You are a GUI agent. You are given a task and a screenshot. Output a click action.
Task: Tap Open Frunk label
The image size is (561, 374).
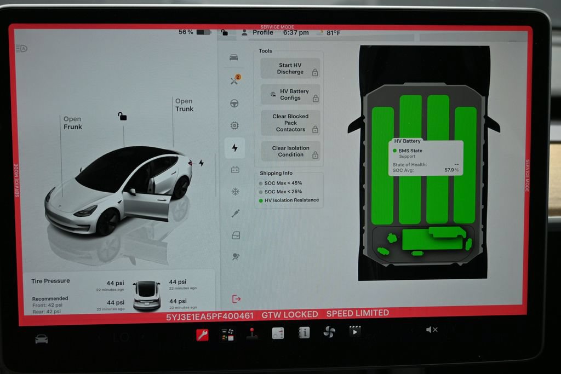point(73,123)
